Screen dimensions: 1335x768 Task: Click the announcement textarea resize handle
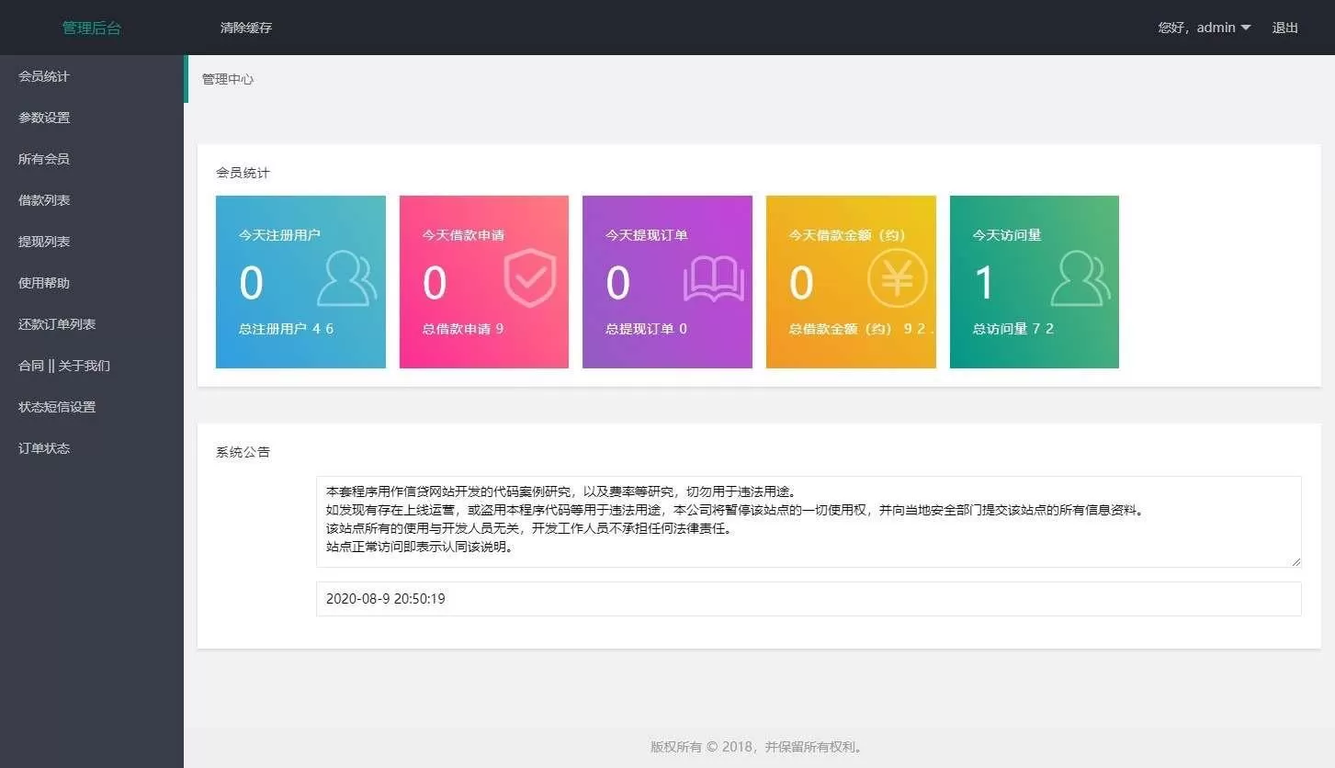click(1296, 561)
